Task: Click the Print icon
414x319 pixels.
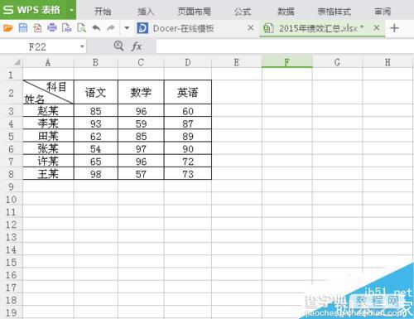Action: 52,28
